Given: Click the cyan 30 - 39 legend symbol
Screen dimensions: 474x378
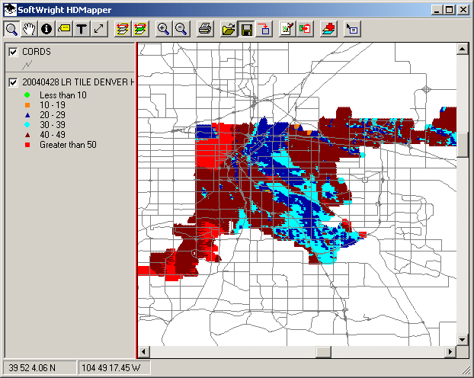Looking at the screenshot, I should click(x=27, y=124).
